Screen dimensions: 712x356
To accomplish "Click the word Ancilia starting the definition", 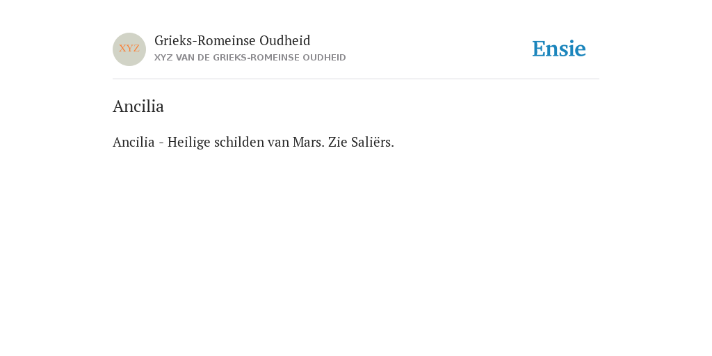I will 133,142.
